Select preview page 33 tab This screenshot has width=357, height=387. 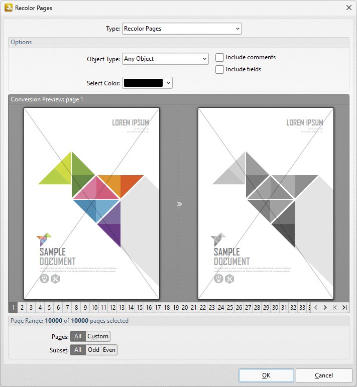coord(302,308)
